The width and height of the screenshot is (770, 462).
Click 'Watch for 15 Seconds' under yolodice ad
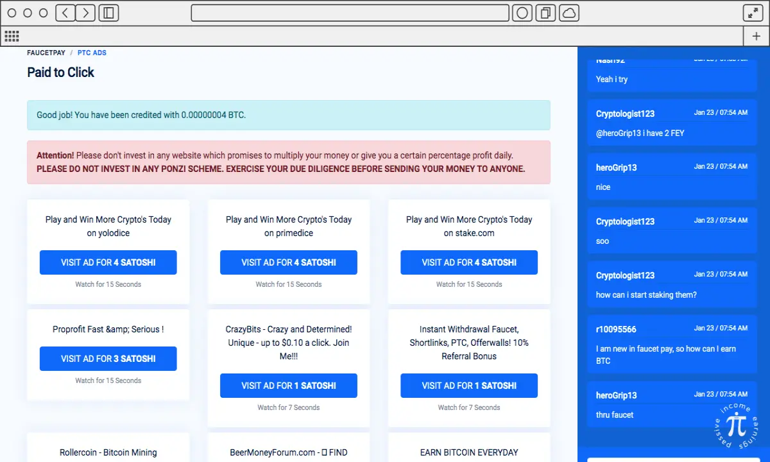pos(108,284)
